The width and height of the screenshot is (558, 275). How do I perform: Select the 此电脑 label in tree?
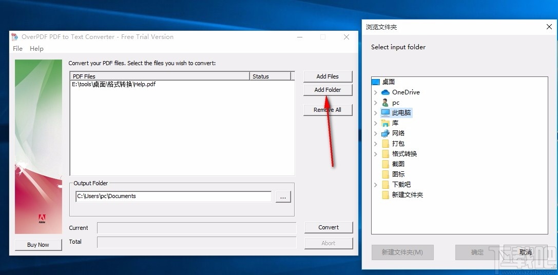[x=402, y=113]
